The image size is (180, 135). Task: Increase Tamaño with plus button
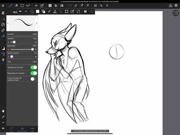(x=36, y=42)
